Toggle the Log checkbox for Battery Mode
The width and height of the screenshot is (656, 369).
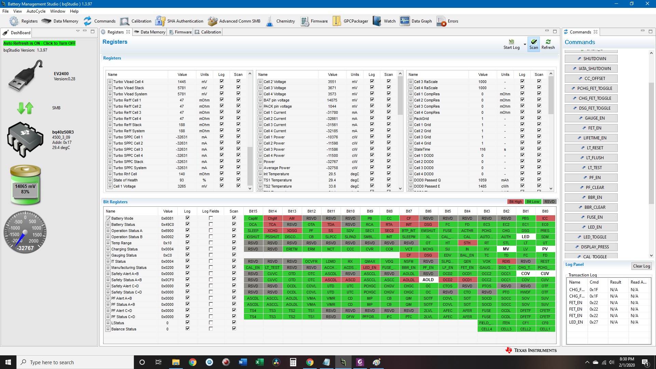pos(188,218)
